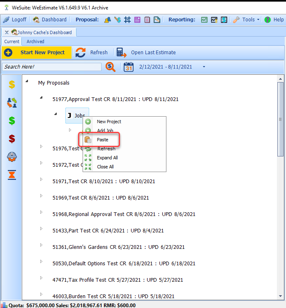286x308 pixels.
Task: Click the red dollar sidebar icon
Action: pyautogui.click(x=12, y=139)
